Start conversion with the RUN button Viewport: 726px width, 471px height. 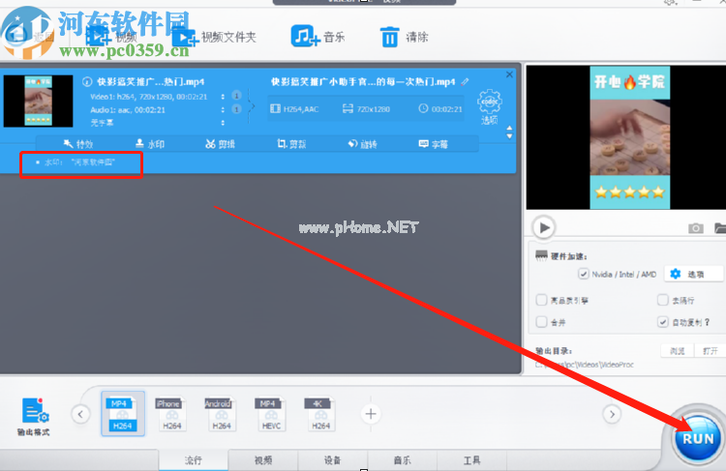pyautogui.click(x=698, y=438)
